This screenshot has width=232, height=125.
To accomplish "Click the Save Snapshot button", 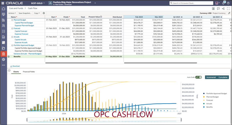I will [x=25, y=13].
